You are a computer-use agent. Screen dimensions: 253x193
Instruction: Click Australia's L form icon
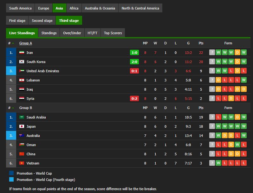tap(237, 135)
